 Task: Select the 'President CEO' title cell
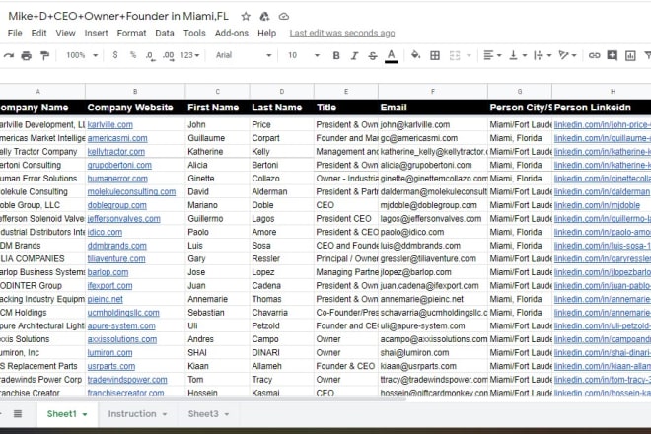click(346, 218)
